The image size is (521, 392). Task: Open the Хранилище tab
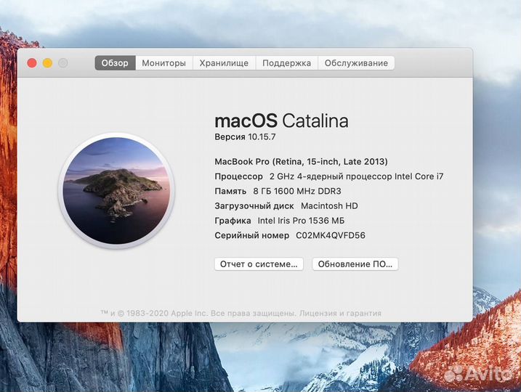pyautogui.click(x=224, y=62)
